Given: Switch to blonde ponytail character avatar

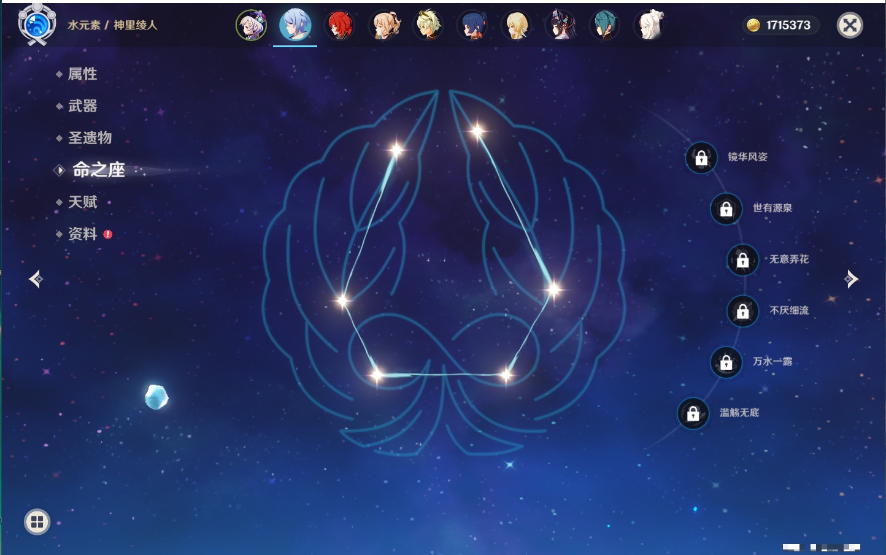Looking at the screenshot, I should (x=384, y=25).
